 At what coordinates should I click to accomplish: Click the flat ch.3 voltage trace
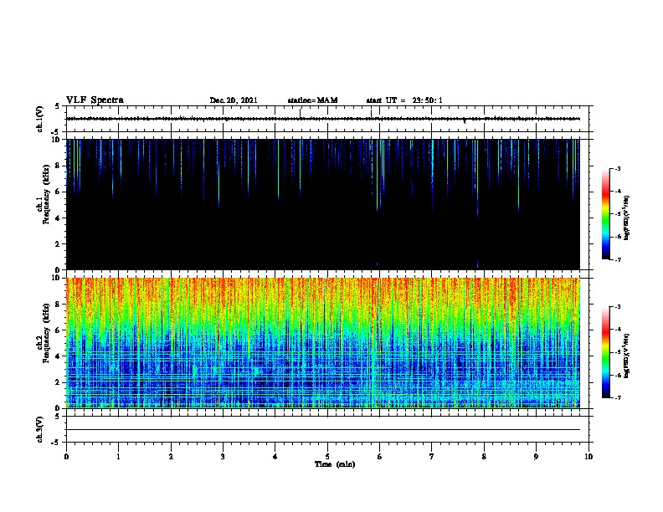click(x=323, y=430)
